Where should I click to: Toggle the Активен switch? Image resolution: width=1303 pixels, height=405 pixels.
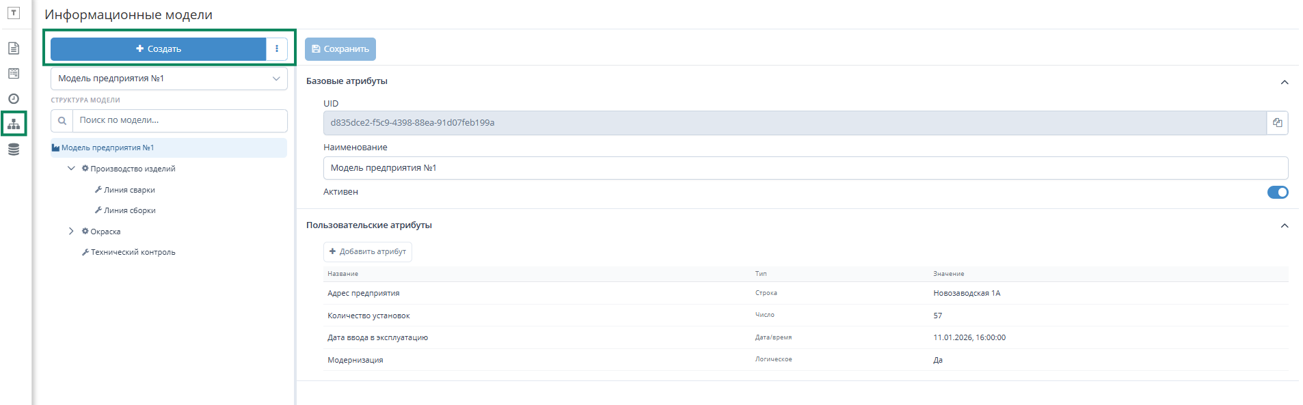[1278, 192]
